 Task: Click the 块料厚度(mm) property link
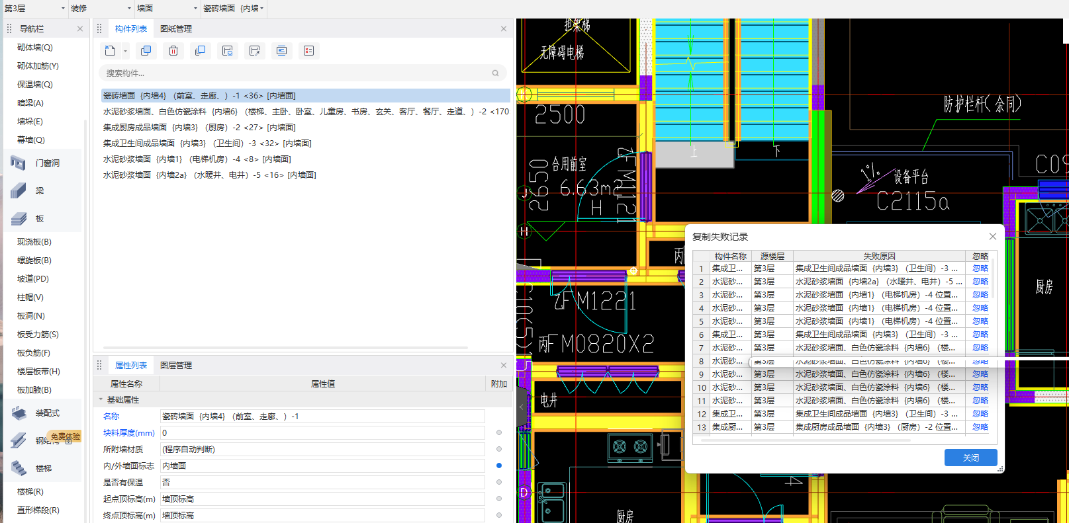coord(129,432)
